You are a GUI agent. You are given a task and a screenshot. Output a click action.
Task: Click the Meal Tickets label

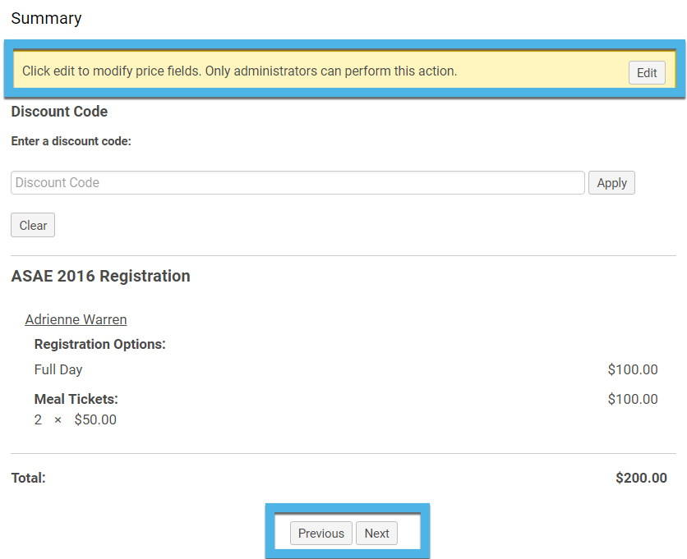(76, 399)
